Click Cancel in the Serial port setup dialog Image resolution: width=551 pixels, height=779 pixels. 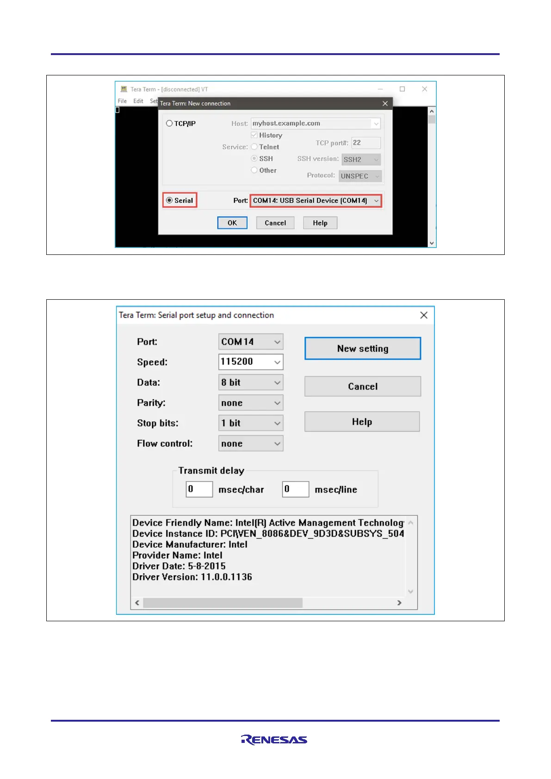363,386
